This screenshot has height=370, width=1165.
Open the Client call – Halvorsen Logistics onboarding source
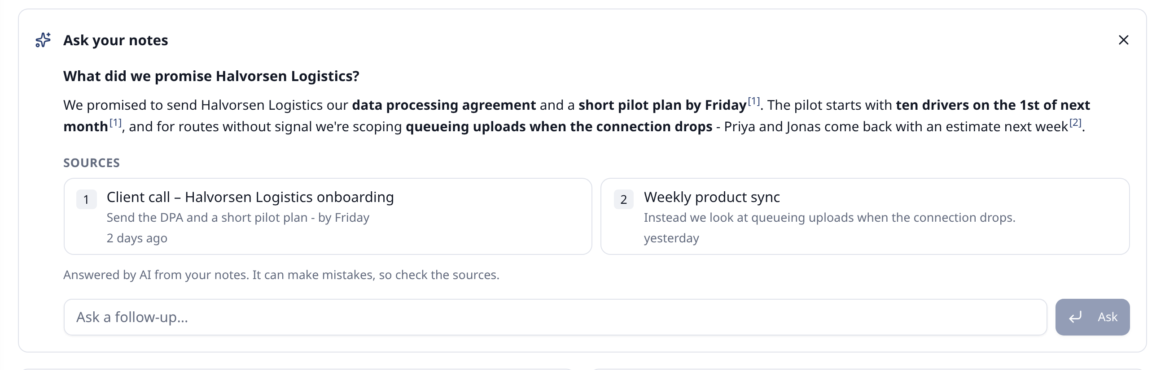click(x=328, y=217)
